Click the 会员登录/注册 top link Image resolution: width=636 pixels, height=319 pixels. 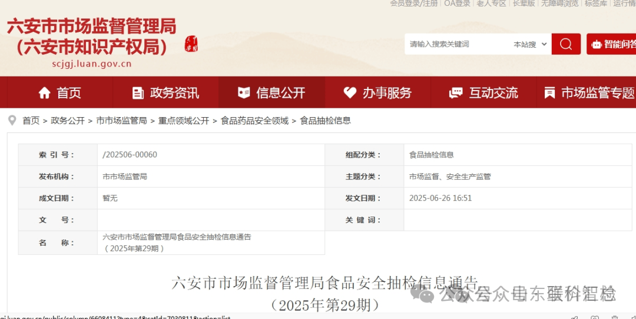[414, 4]
